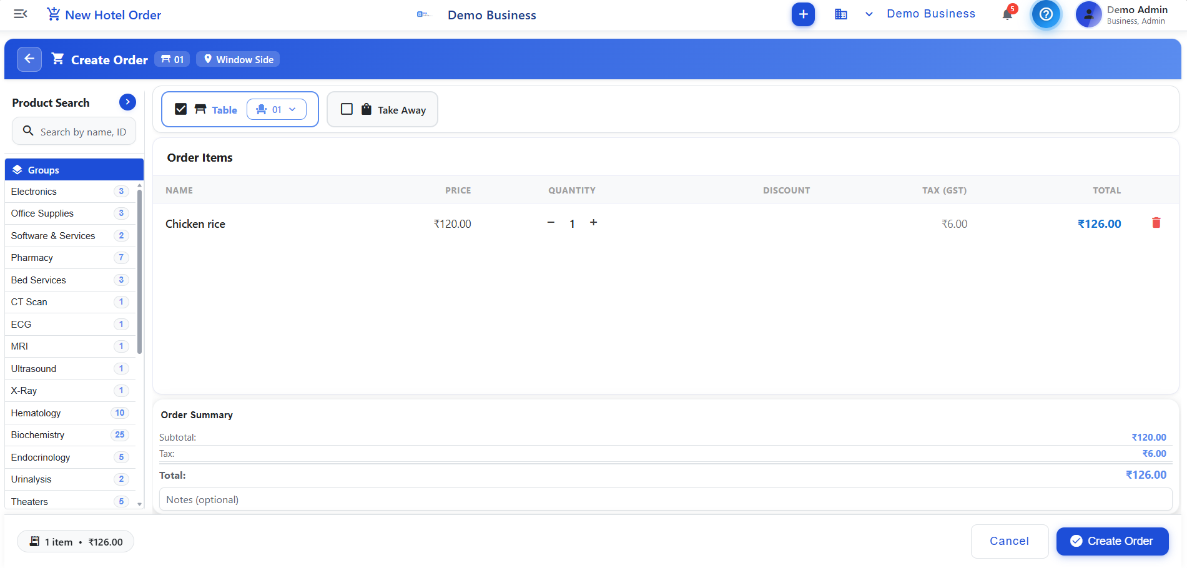Expand the Demo Business switcher chevron
This screenshot has height=568, width=1187.
pyautogui.click(x=869, y=14)
